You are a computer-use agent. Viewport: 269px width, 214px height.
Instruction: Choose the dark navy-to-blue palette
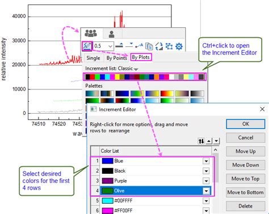(122, 93)
